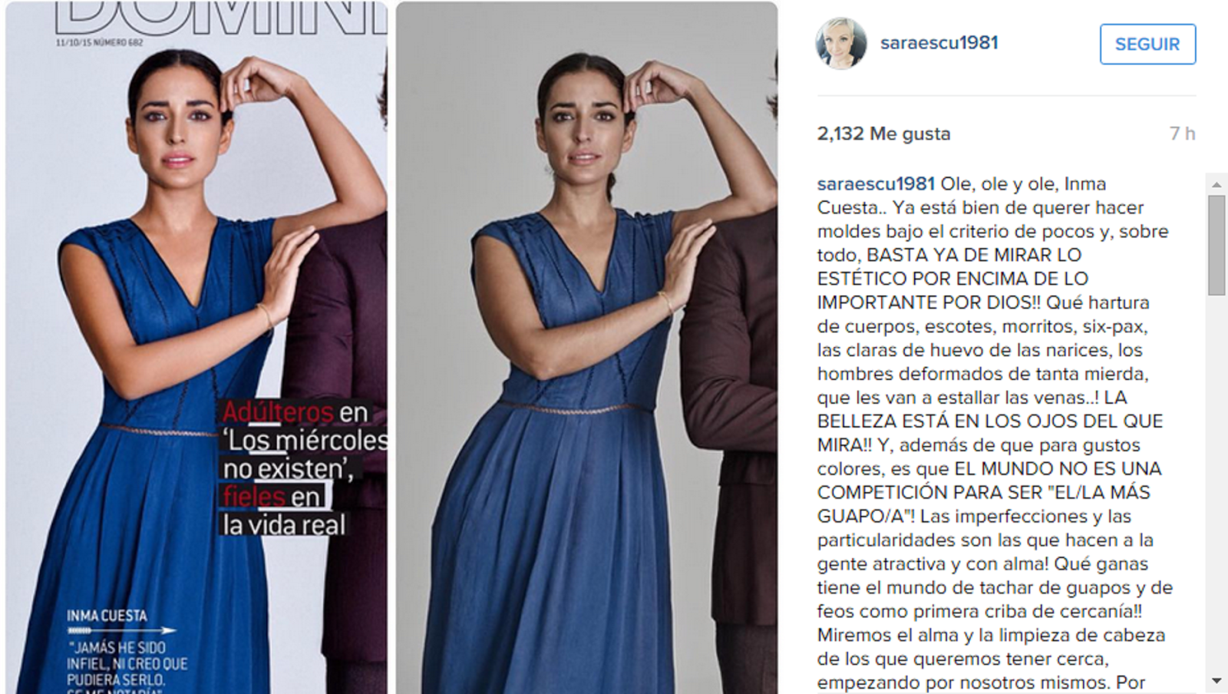Click the INMA CUESTA caption on the cover
The image size is (1228, 694).
tap(107, 616)
